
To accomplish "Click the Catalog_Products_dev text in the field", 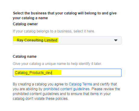I will (33, 73).
